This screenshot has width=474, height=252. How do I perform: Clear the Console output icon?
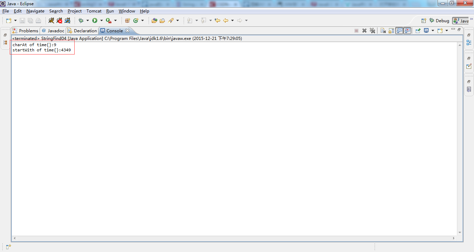coord(383,31)
